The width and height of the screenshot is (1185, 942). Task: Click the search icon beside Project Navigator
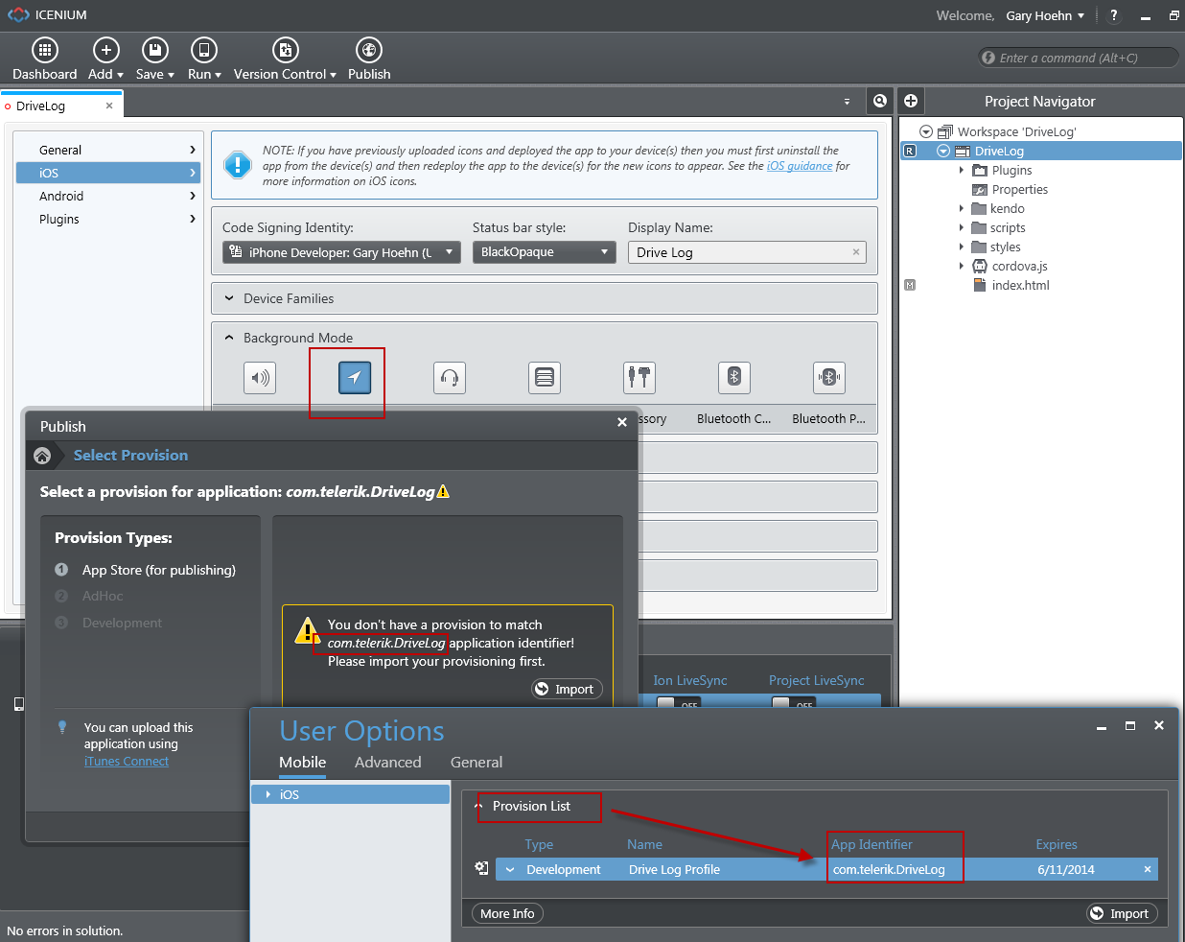pyautogui.click(x=880, y=101)
